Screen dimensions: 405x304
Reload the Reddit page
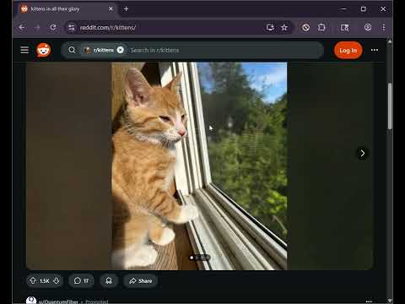[x=53, y=27]
